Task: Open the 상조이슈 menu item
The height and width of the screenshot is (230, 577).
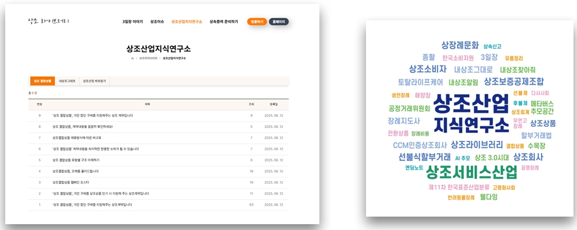Action: click(x=157, y=22)
